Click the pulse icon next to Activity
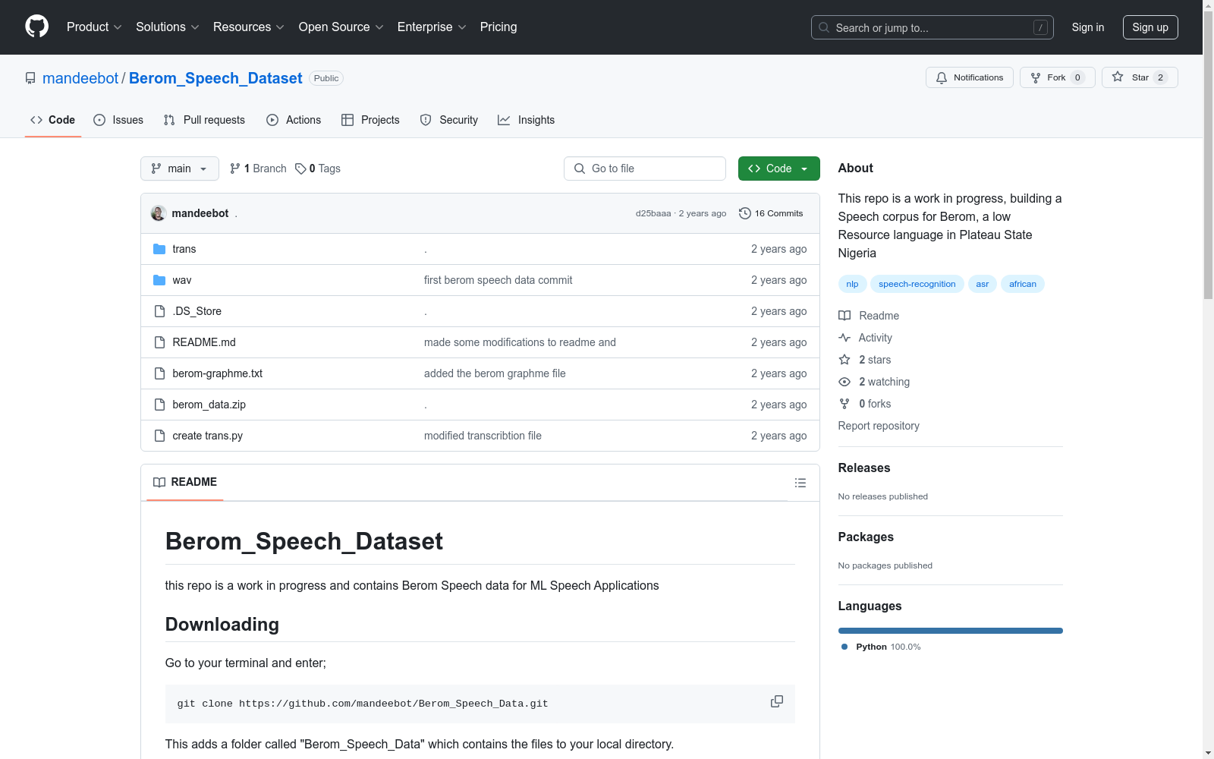 tap(844, 338)
